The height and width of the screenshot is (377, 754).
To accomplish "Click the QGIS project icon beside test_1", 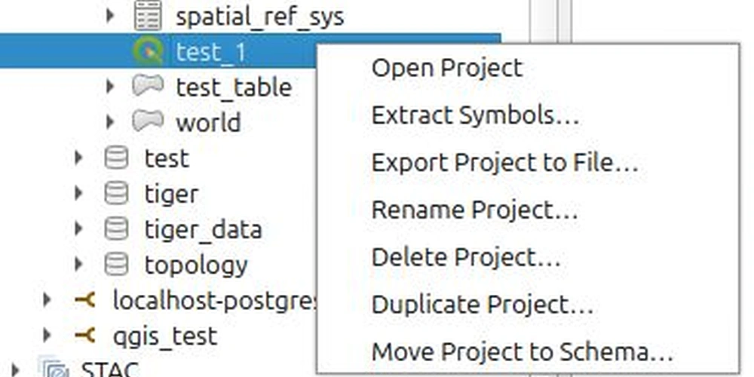I will [x=148, y=51].
